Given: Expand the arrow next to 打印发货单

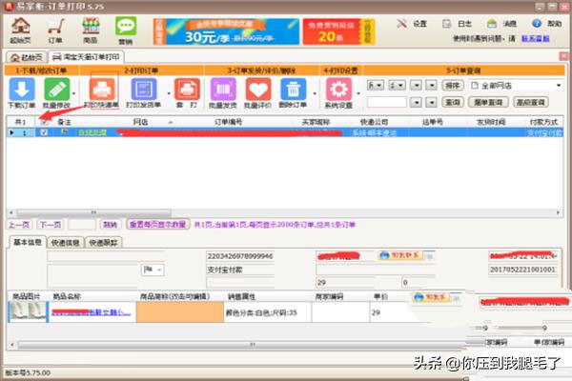Looking at the screenshot, I should coord(169,93).
